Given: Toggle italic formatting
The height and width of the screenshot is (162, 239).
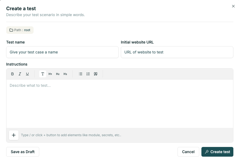Looking at the screenshot, I should tap(20, 74).
